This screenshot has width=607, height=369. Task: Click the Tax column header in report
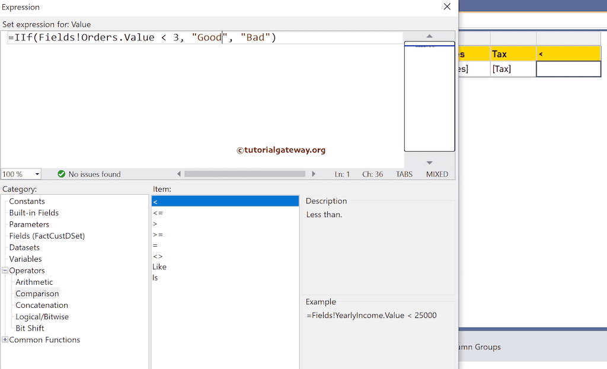coord(513,54)
